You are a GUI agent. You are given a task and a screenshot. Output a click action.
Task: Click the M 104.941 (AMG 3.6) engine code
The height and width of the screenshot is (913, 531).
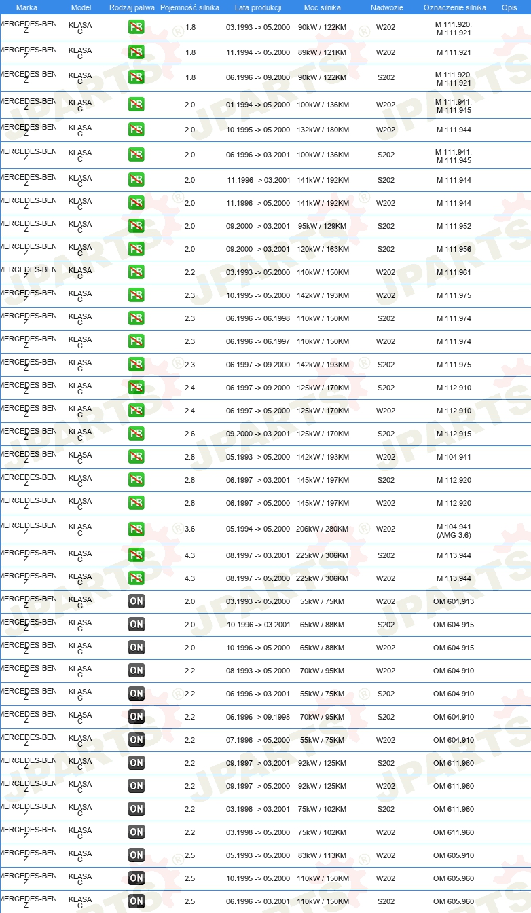[454, 531]
